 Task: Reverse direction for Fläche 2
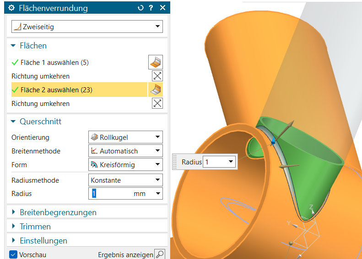point(157,103)
